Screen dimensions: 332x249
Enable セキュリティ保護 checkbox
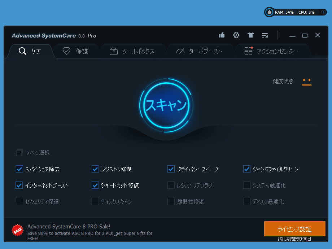pos(19,201)
